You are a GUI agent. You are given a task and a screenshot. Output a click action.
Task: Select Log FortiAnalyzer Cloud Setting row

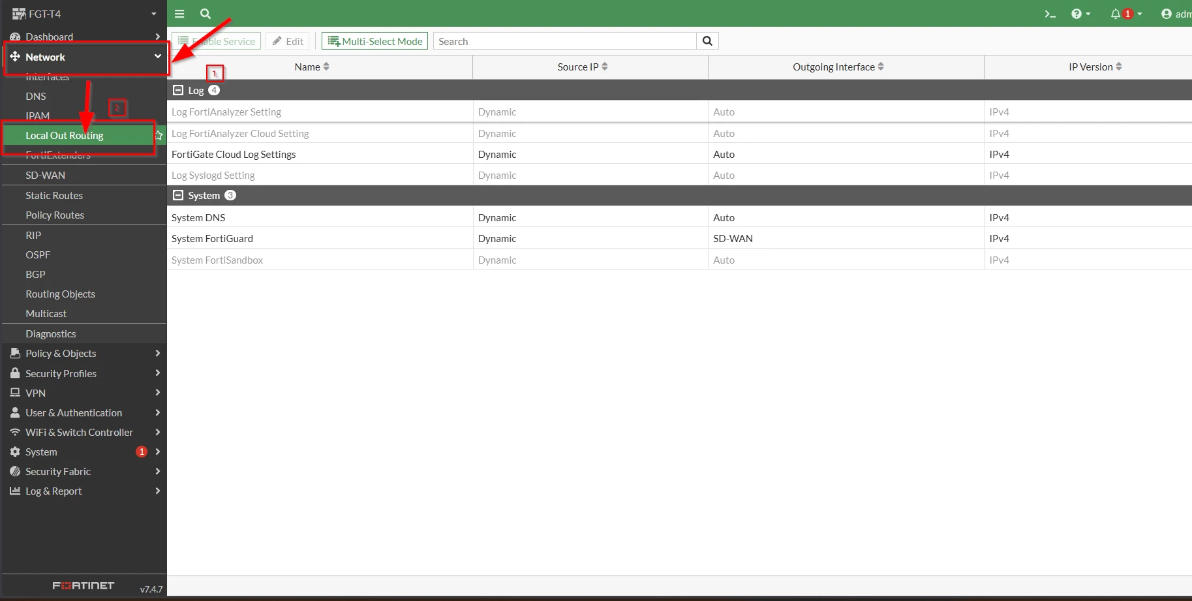pyautogui.click(x=679, y=133)
